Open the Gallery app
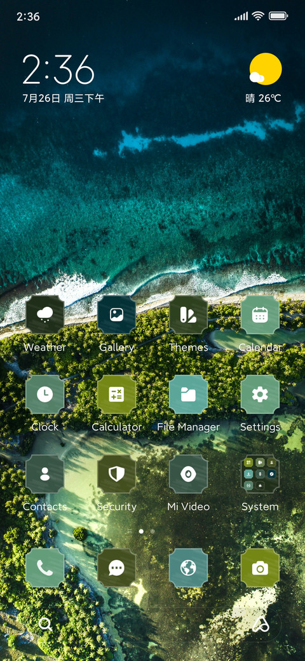The width and height of the screenshot is (305, 661). coord(117,315)
